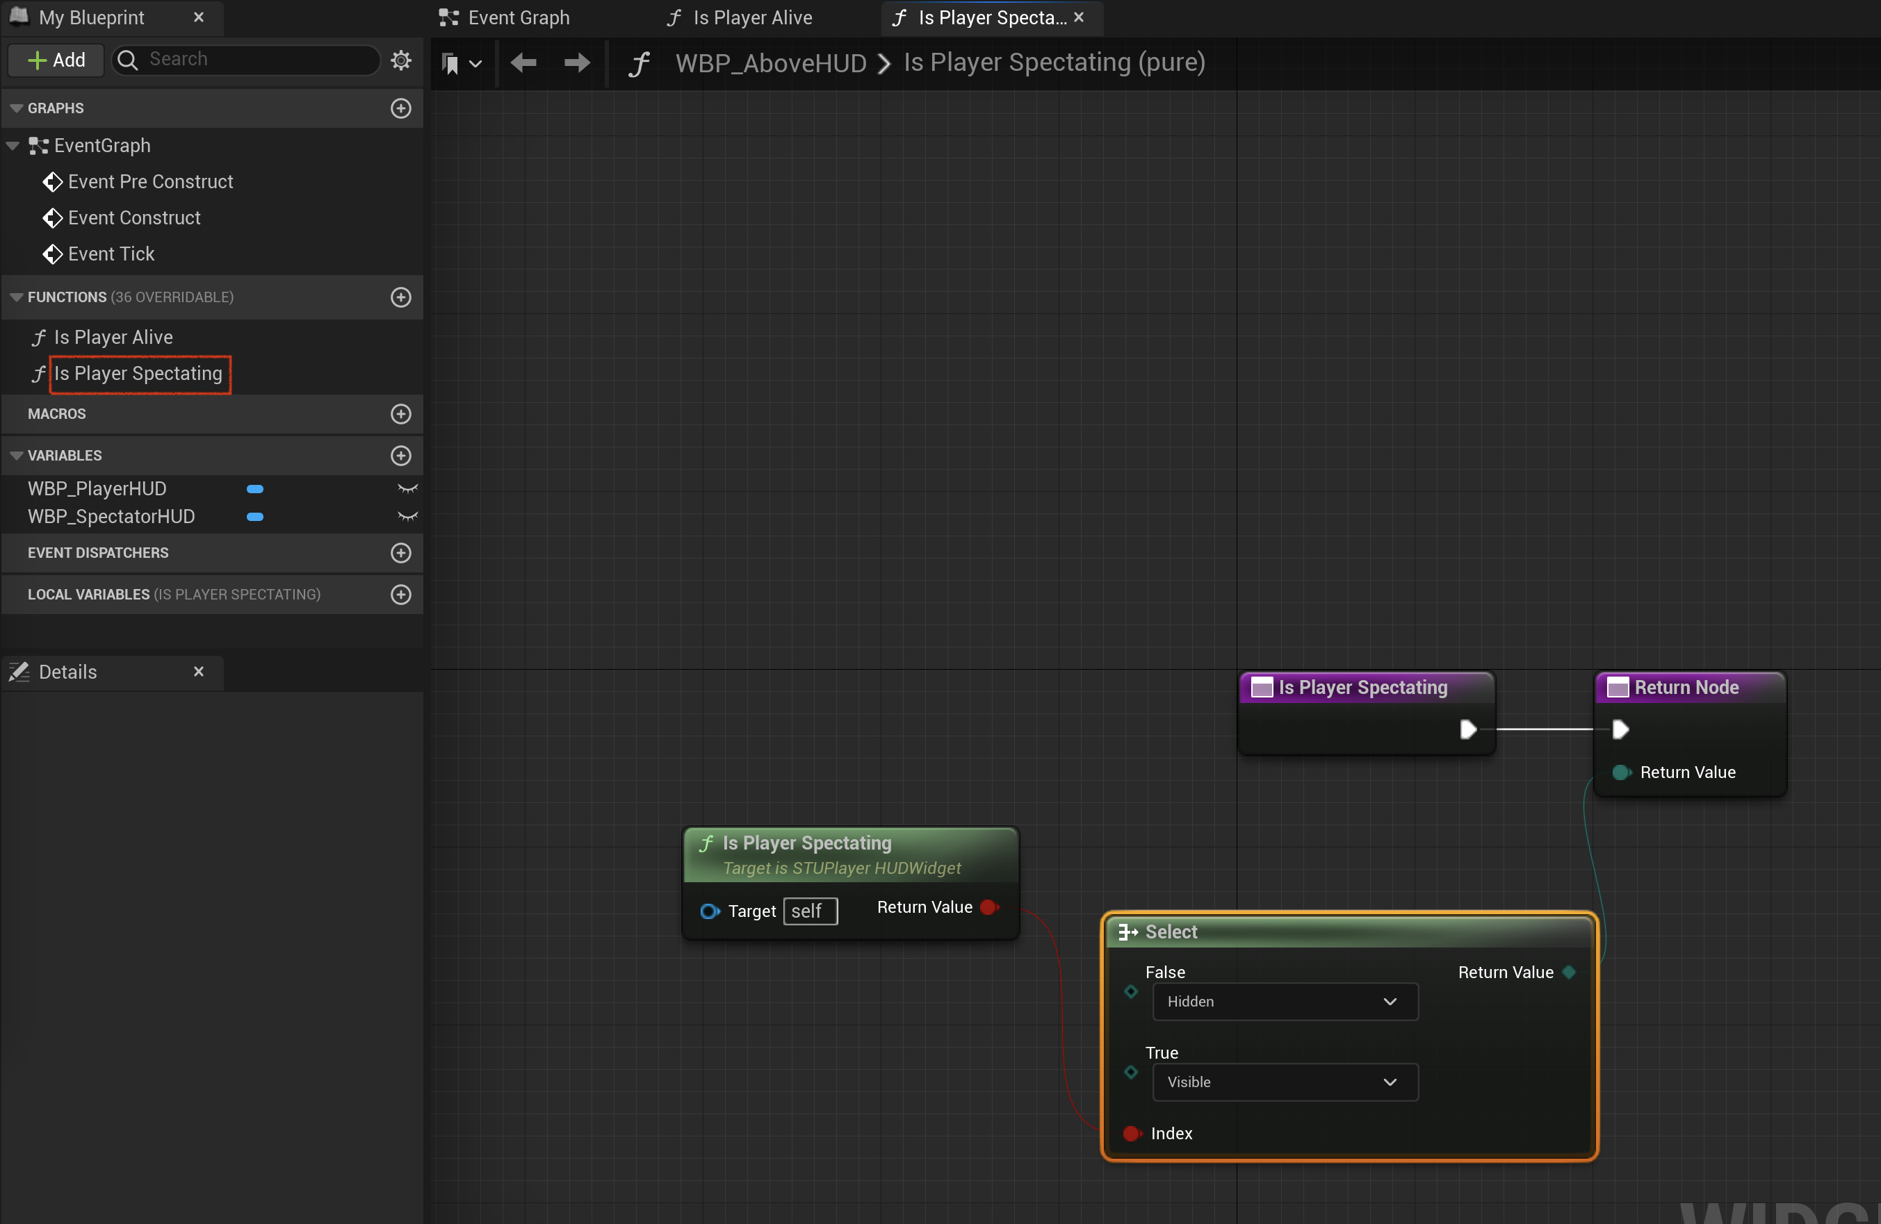
Task: Click the Select node False pin
Action: tap(1131, 992)
